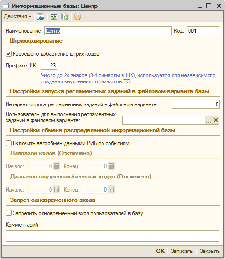Close the window with title bar X
This screenshot has width=225, height=259.
[x=218, y=6]
